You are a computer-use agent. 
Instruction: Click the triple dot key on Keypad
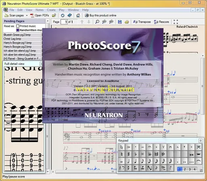191,161
